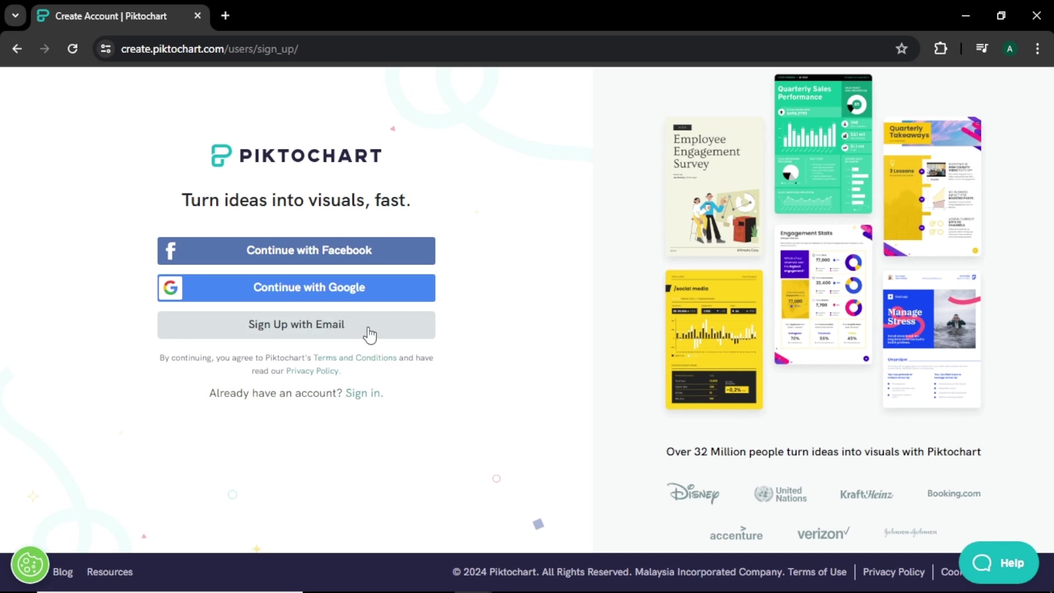
Task: Open the Terms and Conditions link
Action: pyautogui.click(x=355, y=358)
